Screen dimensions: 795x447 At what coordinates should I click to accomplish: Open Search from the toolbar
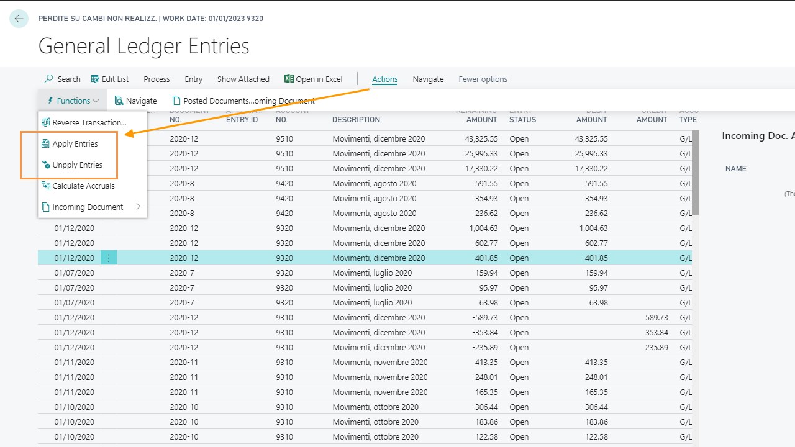(x=62, y=79)
